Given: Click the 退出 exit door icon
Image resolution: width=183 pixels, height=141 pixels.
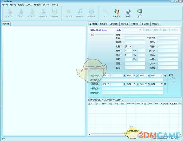Looking at the screenshot, I should 139,11.
